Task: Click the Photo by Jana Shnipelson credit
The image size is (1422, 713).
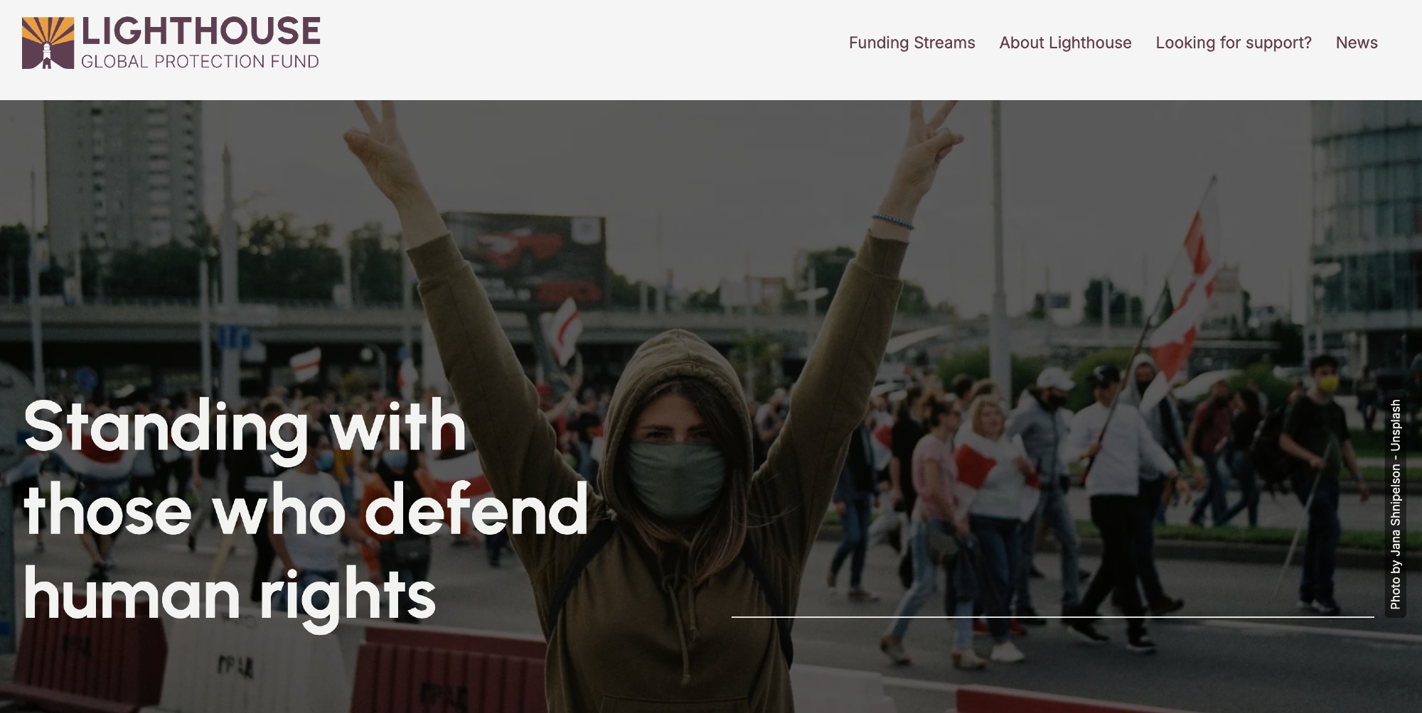Action: click(1396, 504)
